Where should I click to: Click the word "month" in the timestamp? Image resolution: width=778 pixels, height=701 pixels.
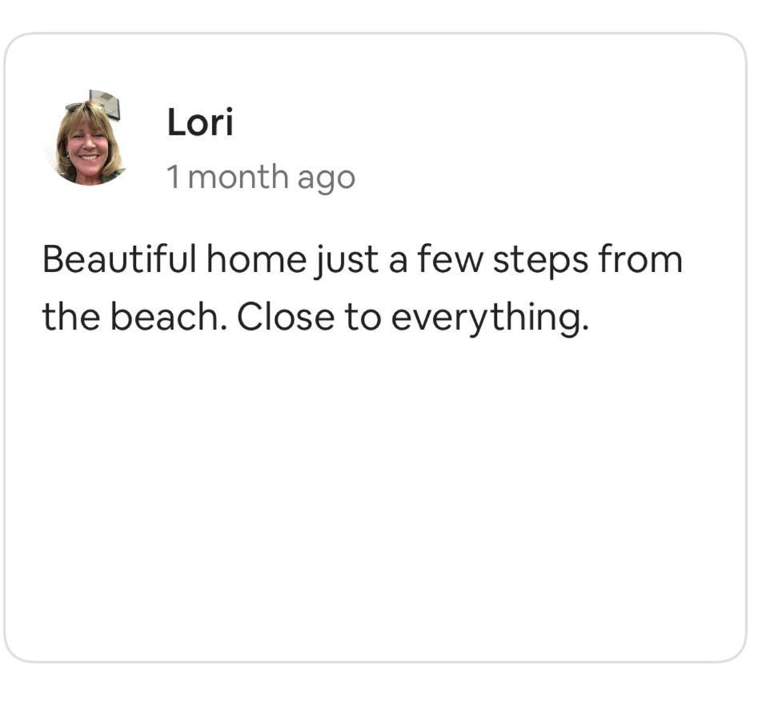tap(239, 177)
